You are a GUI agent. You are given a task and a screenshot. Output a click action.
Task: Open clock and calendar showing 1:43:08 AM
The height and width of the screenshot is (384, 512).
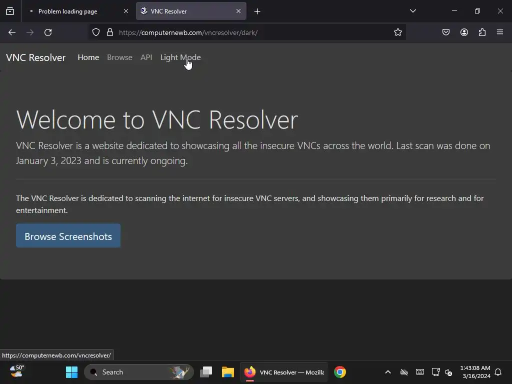coord(475,372)
